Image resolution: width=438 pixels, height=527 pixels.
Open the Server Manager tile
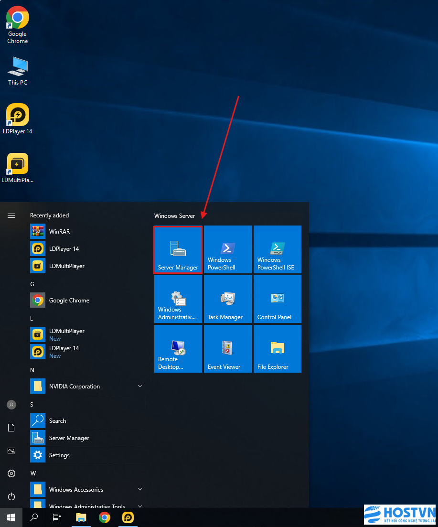point(178,249)
